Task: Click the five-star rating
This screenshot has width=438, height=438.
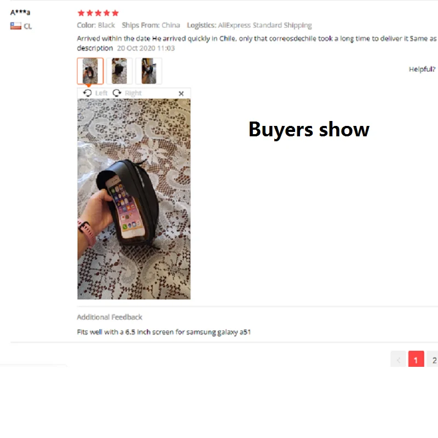Action: point(98,13)
